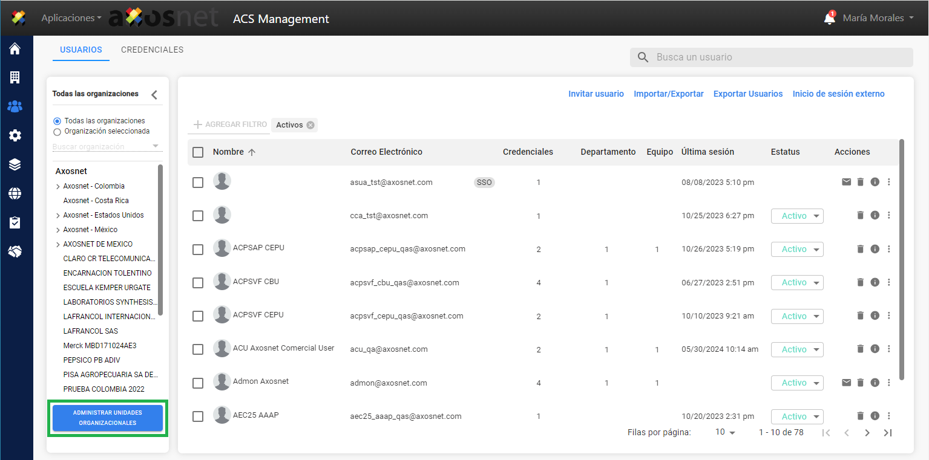This screenshot has width=929, height=460.
Task: Select the Organización seleccionada radio option
Action: 57,131
